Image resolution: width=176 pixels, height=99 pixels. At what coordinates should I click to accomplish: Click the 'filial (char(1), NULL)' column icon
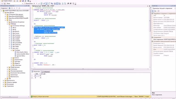pos(15,52)
